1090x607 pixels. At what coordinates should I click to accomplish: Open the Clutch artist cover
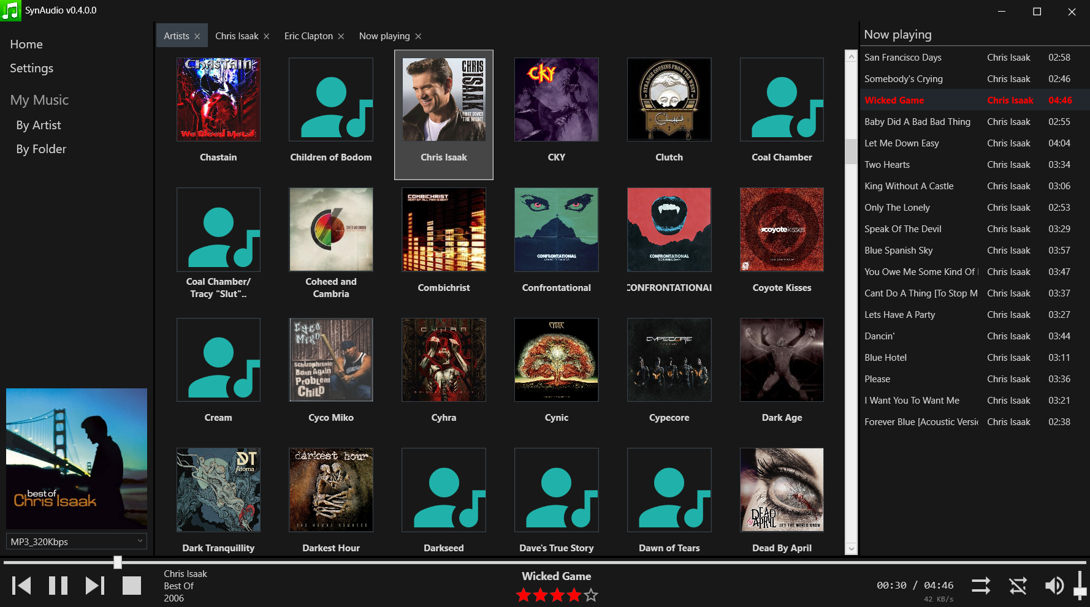(669, 99)
